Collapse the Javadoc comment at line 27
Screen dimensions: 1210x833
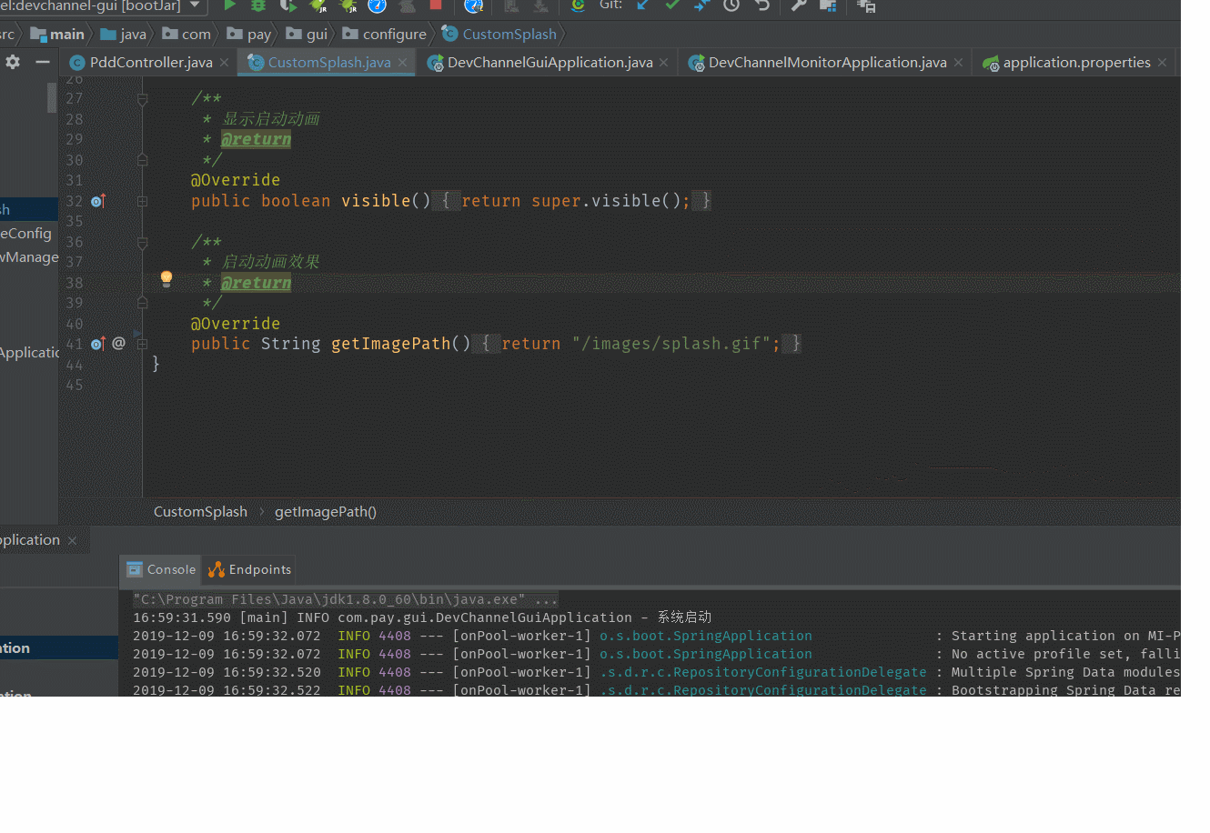143,99
